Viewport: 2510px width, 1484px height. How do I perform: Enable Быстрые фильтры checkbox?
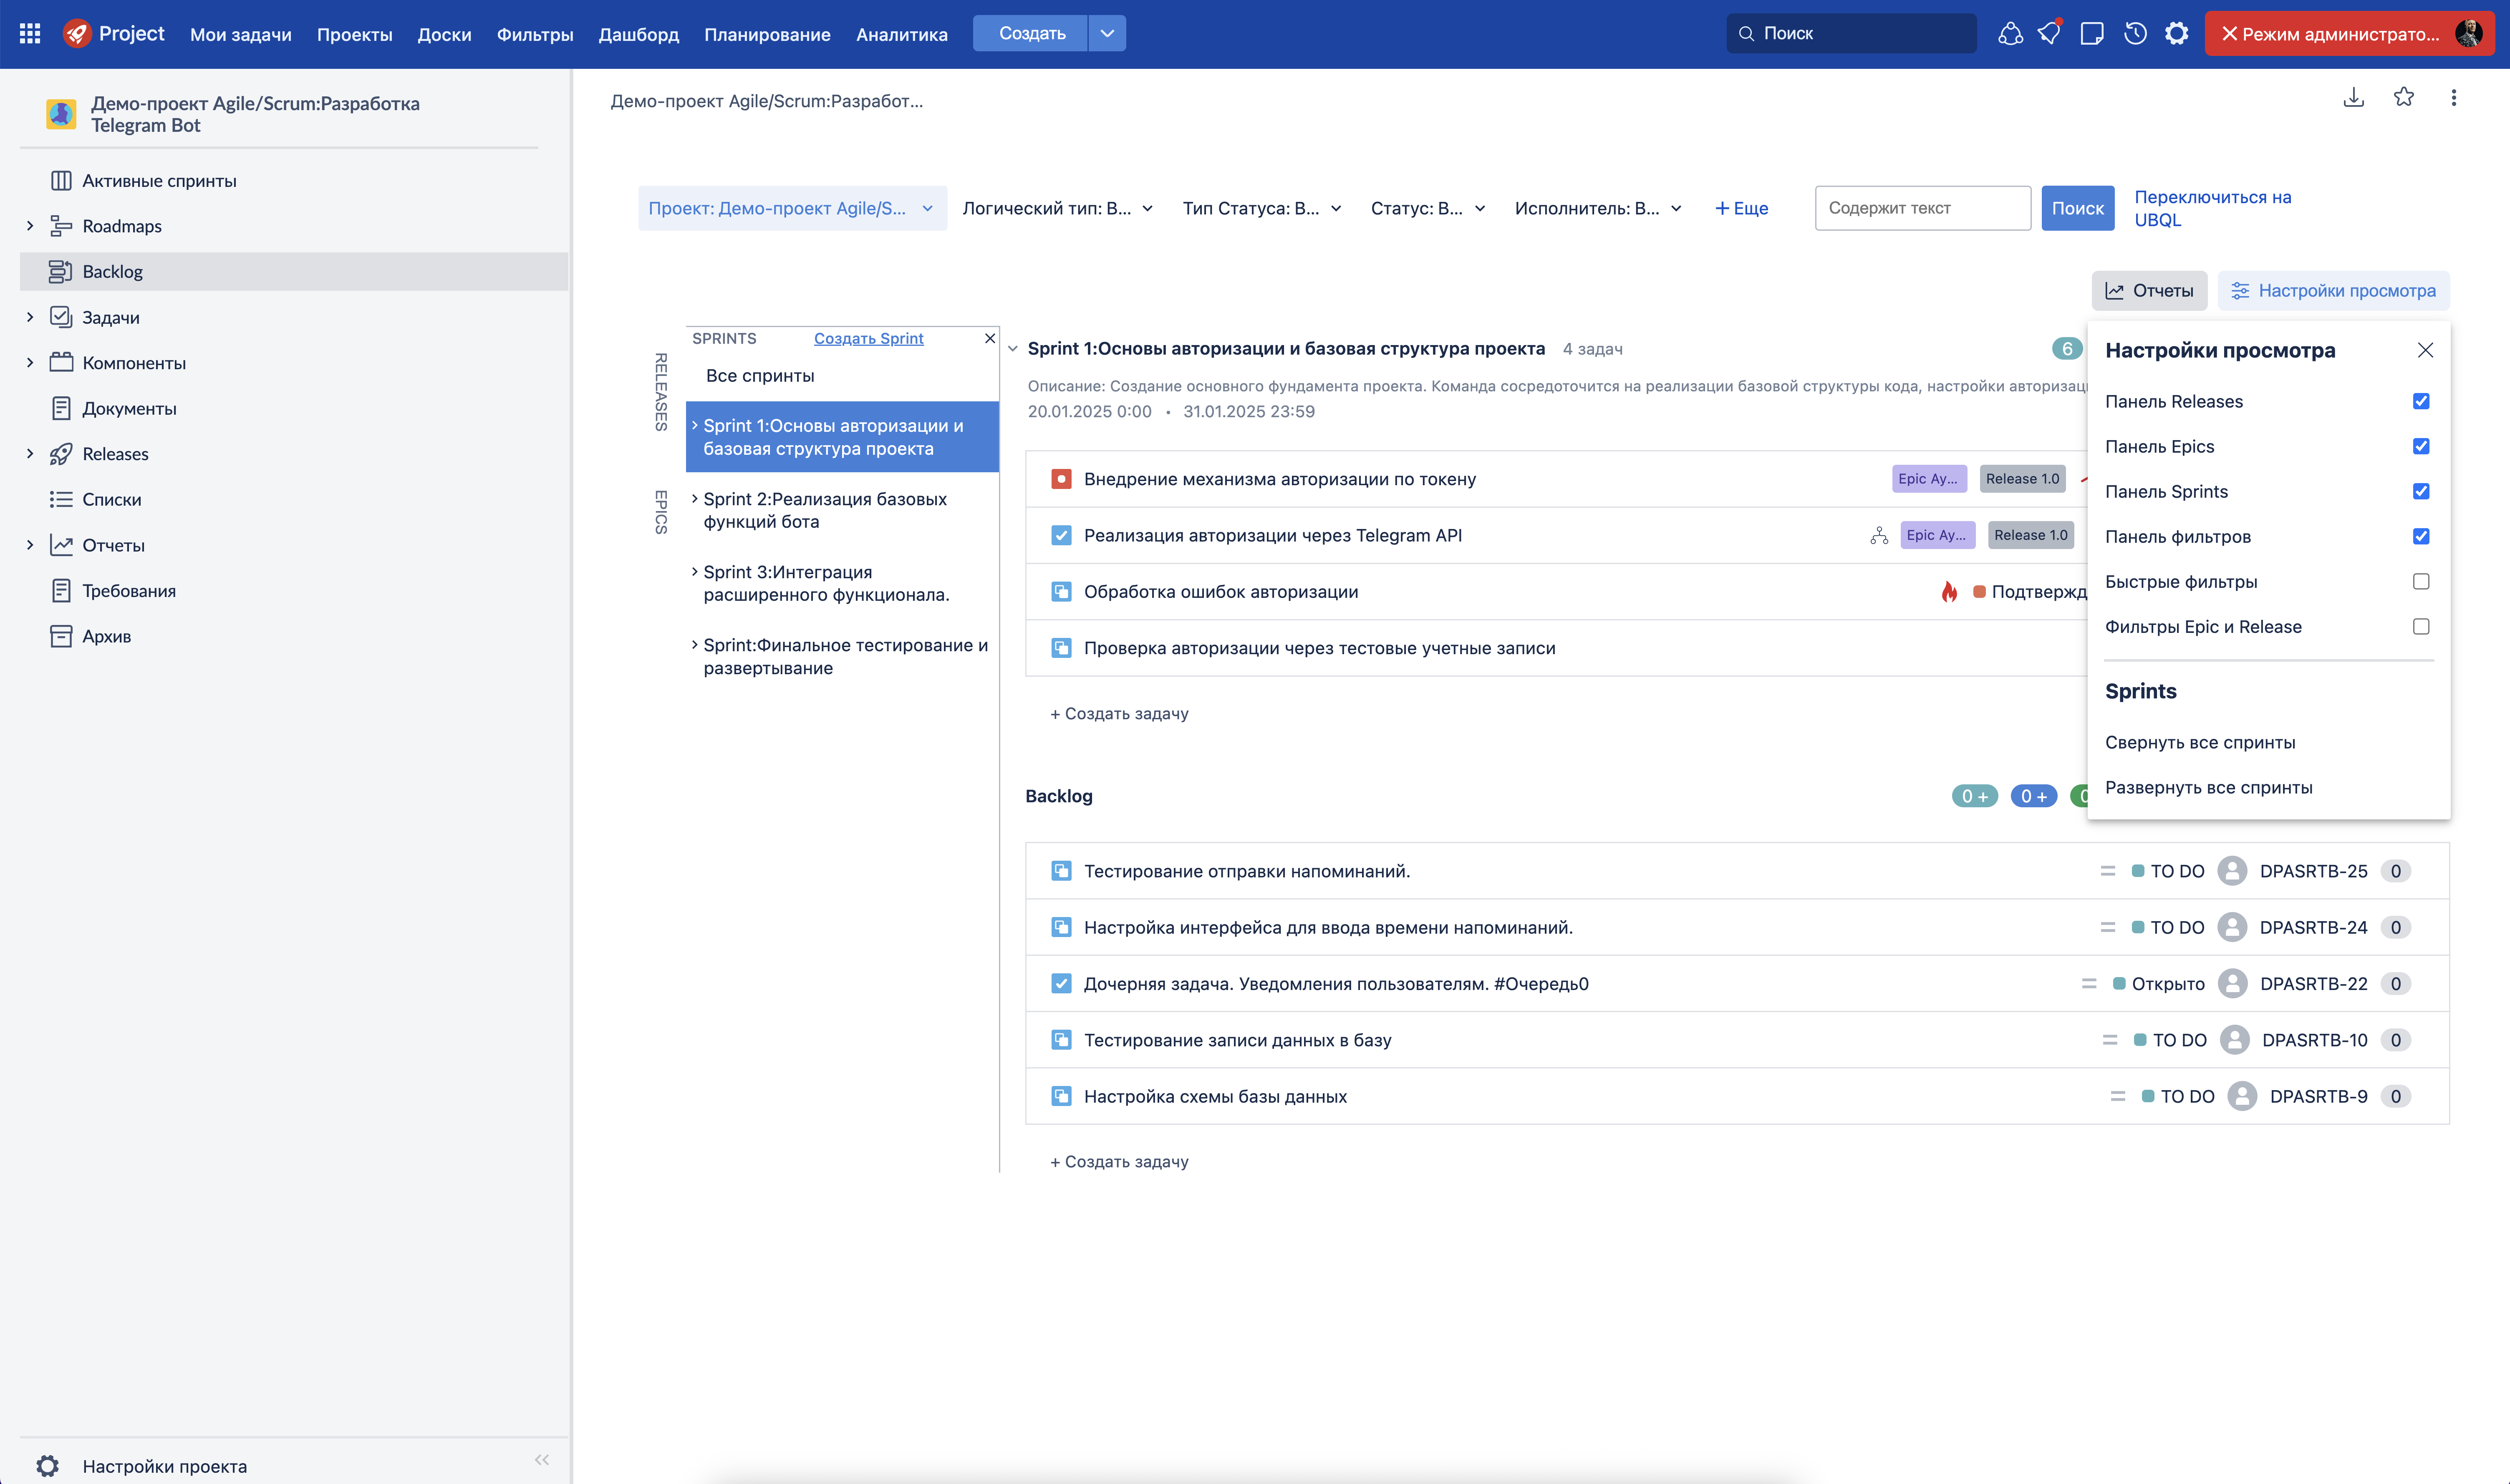pos(2421,581)
